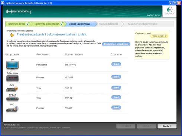
Task: Open Warunki użytkowania terms link
Action: click(x=12, y=125)
